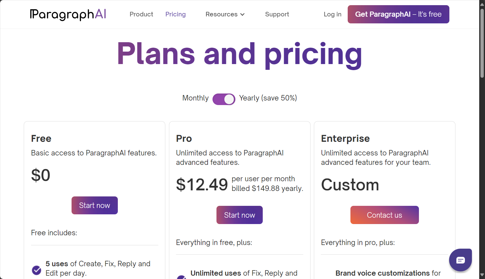The image size is (485, 279).
Task: Toggle Monthly/Yearly billing switch
Action: coord(224,99)
